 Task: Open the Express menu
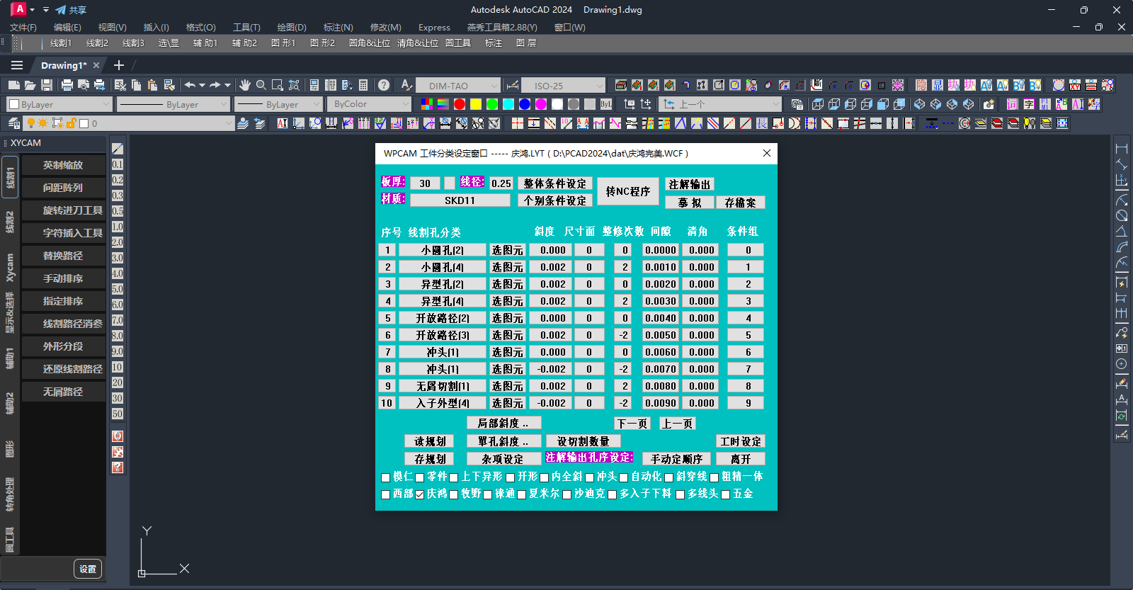coord(434,28)
